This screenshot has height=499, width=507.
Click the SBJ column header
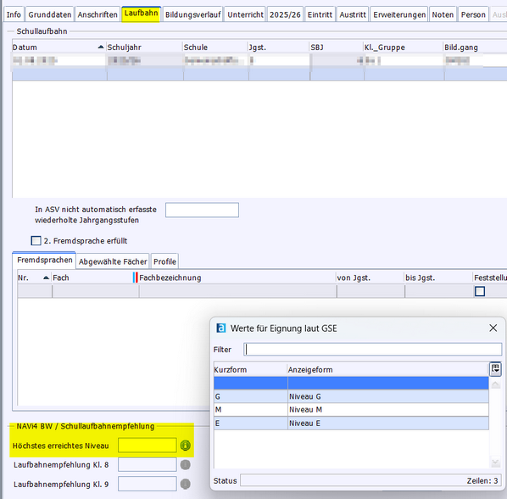337,48
